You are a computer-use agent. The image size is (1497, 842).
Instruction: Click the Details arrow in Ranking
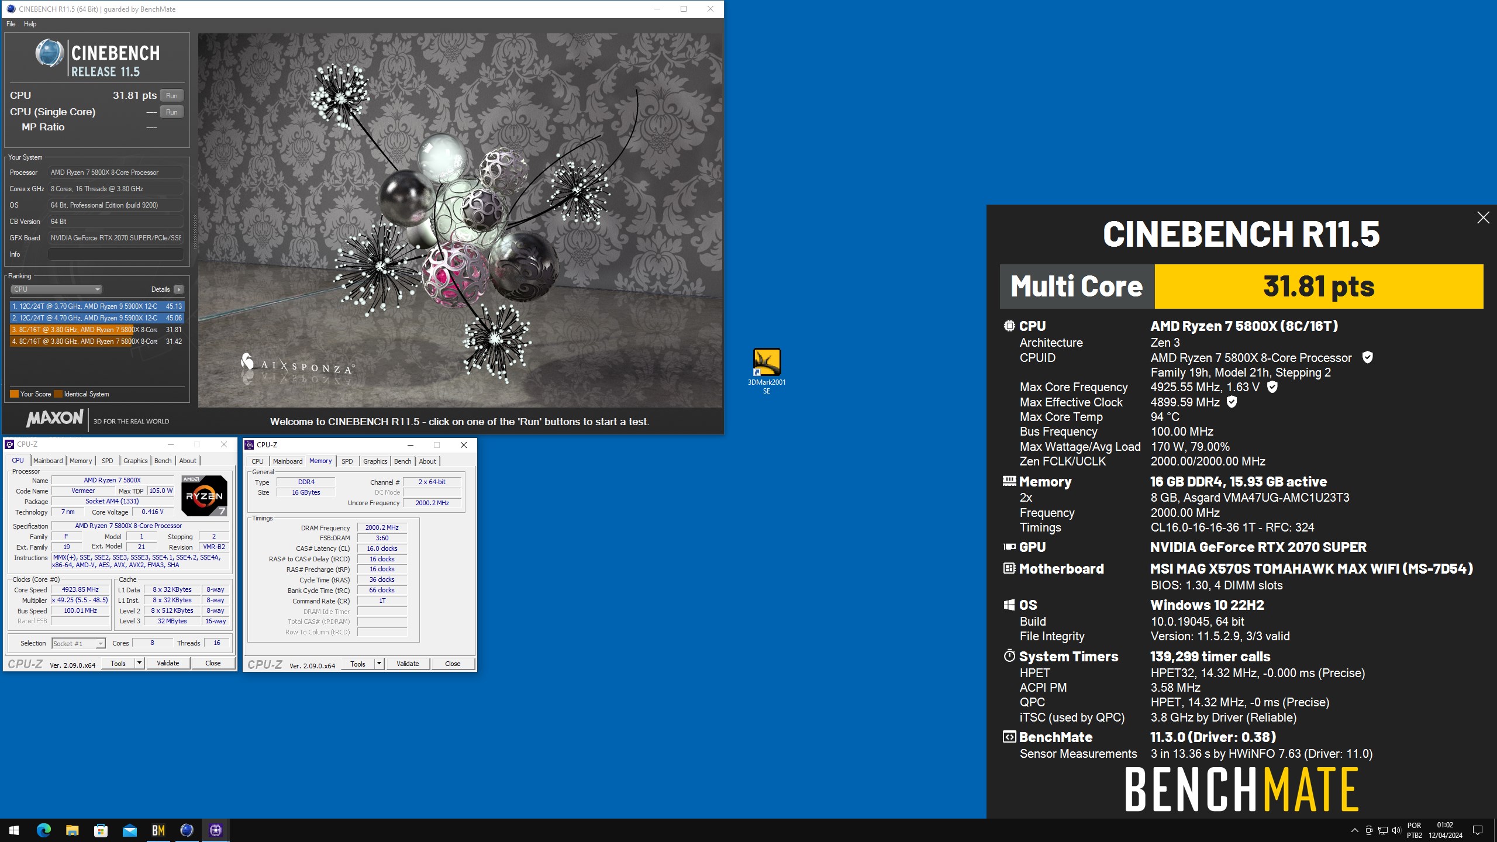(179, 289)
